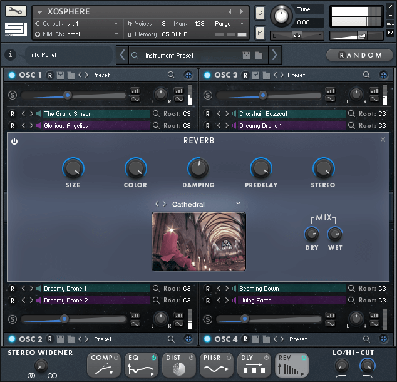Screen dimensions: 397x382
Task: Search OSC 4 presets with magnifier
Action: [x=366, y=339]
